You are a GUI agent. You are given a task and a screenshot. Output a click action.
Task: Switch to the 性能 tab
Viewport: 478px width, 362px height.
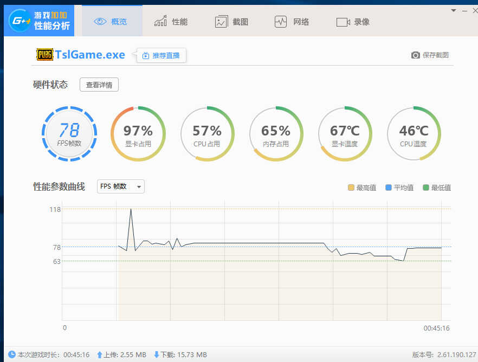pos(171,22)
